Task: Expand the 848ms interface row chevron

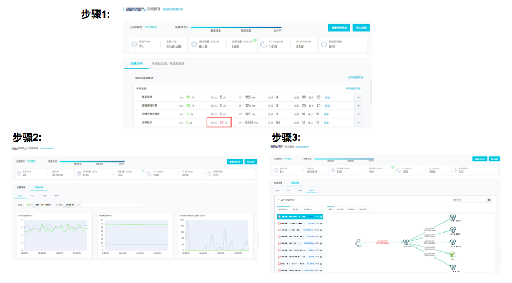Action: [321, 250]
